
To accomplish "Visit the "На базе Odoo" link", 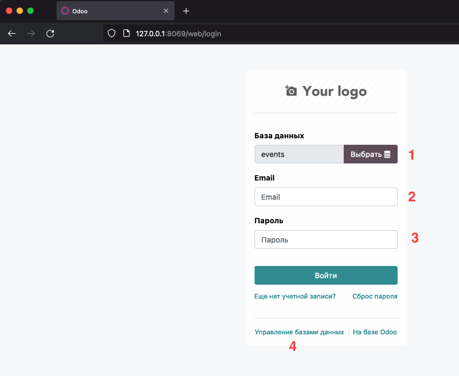I will (375, 332).
